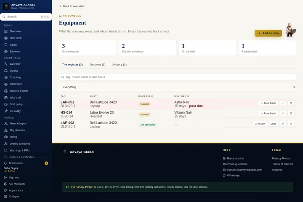Screen dimensions: 303x202
Task: Open Privacy Policy link
Action: pyautogui.click(x=281, y=158)
